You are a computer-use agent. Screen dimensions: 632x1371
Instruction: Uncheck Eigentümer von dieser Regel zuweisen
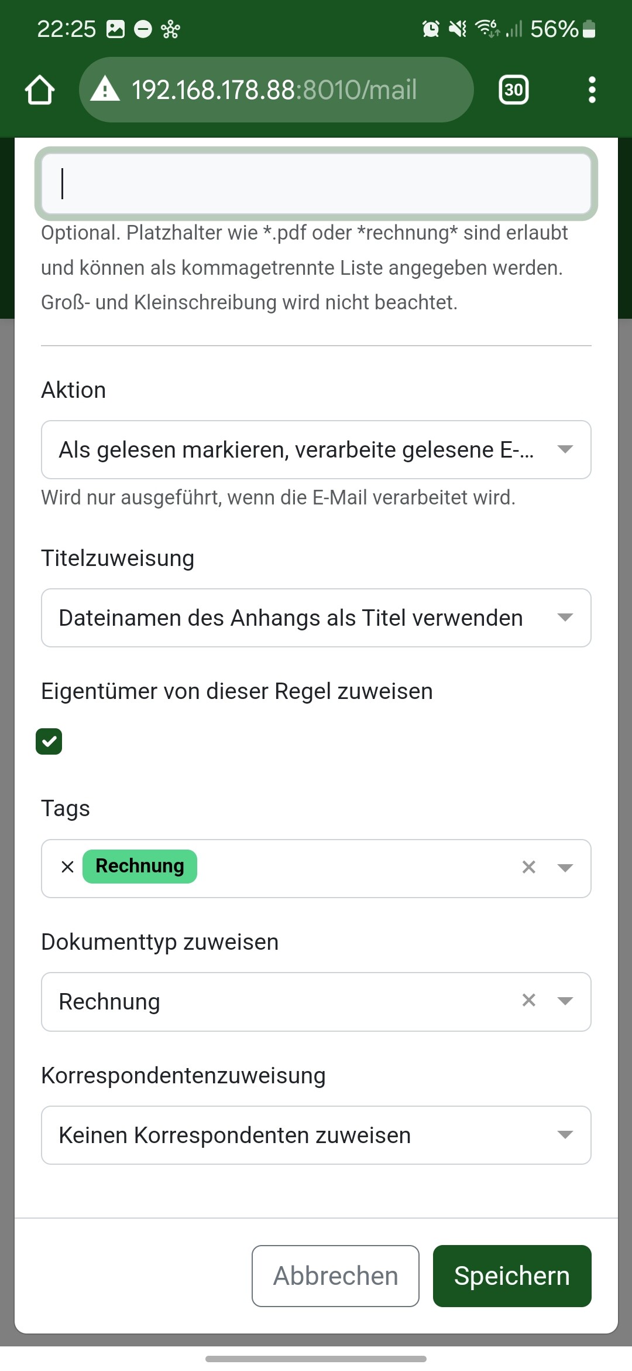pyautogui.click(x=49, y=742)
